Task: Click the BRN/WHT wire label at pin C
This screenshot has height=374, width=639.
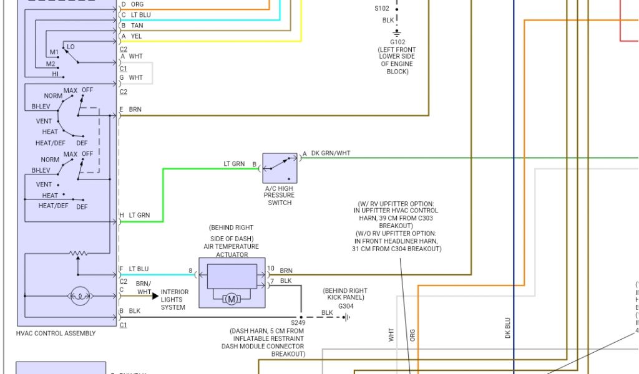Action: point(144,288)
